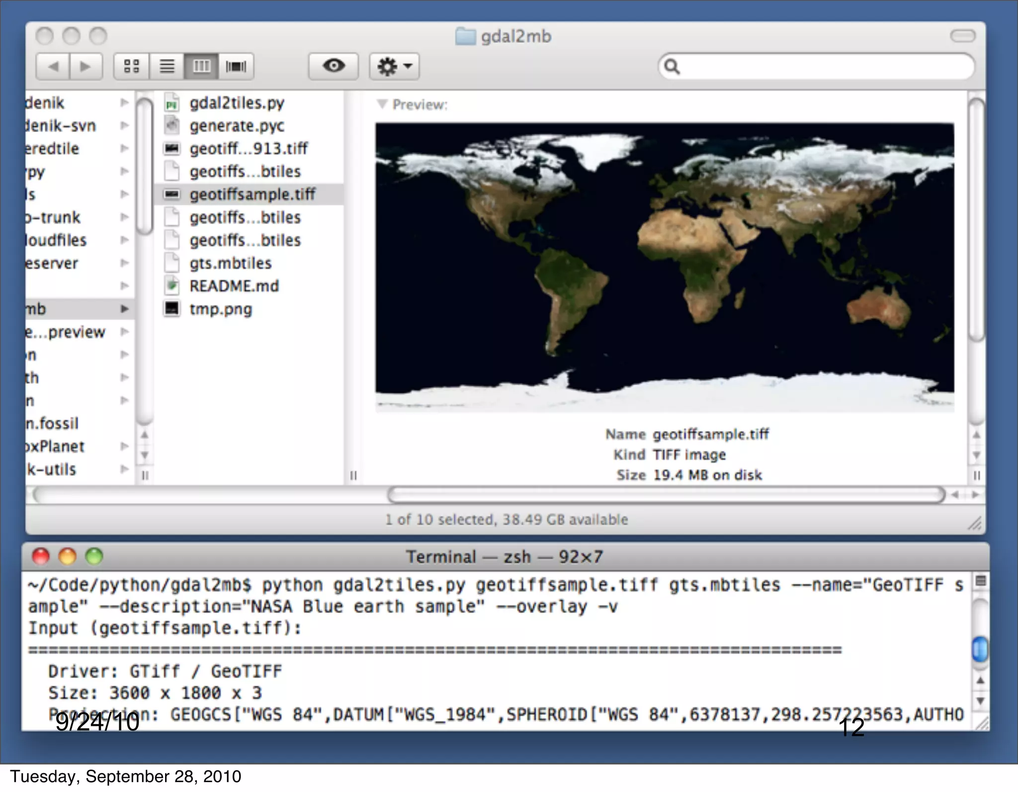1018x792 pixels.
Task: Click the Quick Look eye button
Action: point(333,66)
